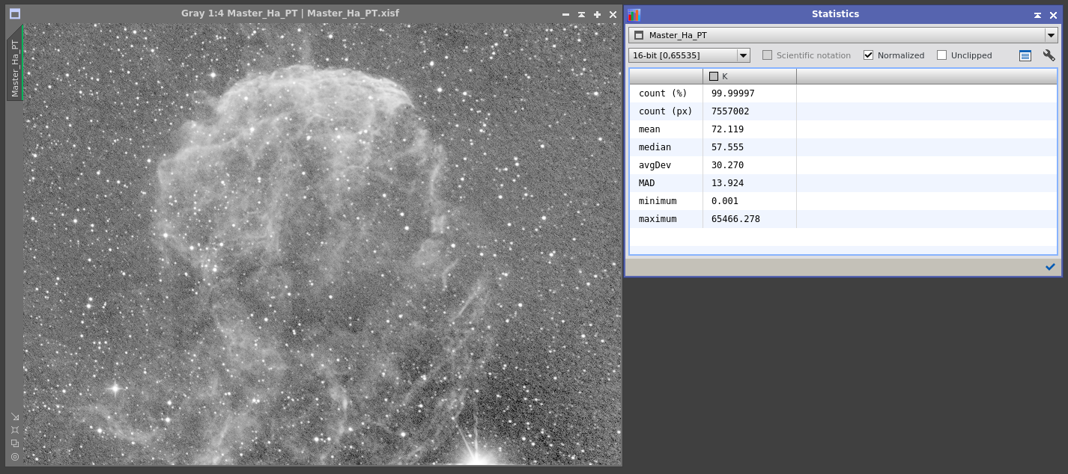Screen dimensions: 1068x474
Task: Close the Statistics window
Action: (x=1053, y=15)
